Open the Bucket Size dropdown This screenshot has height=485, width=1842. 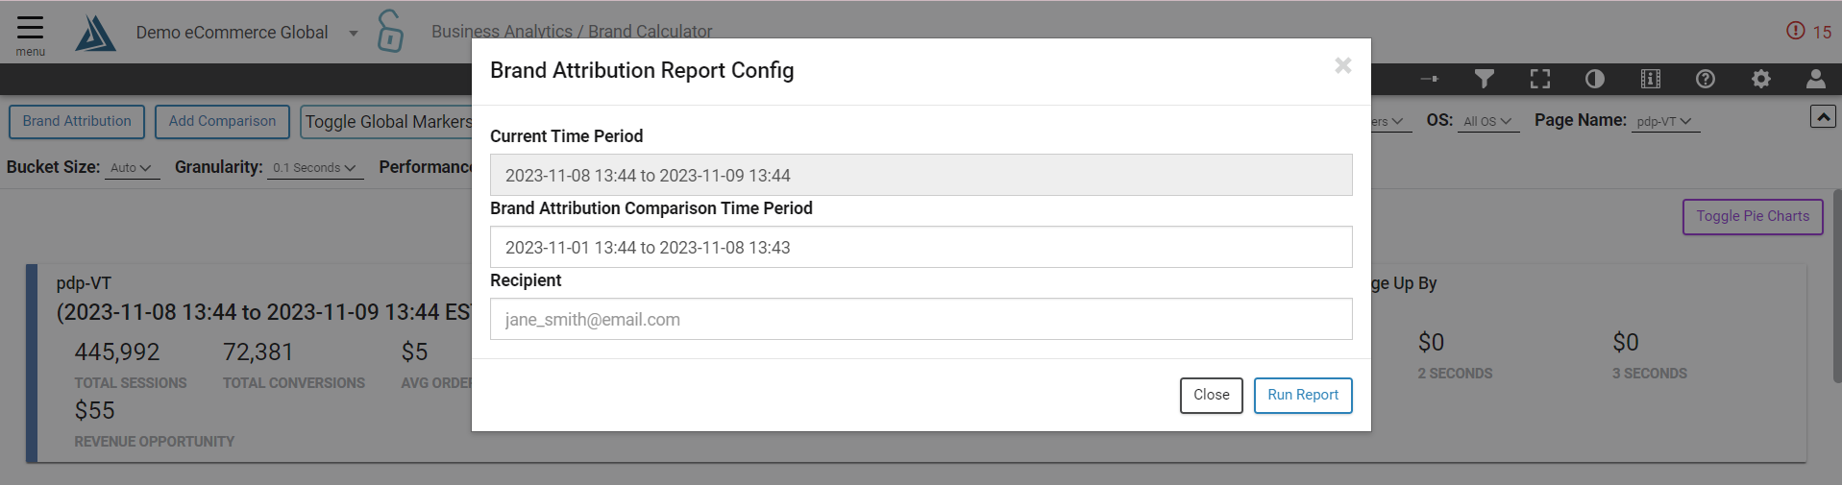[x=131, y=168]
